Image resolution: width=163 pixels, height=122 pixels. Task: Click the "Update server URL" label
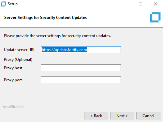pyautogui.click(x=20, y=50)
